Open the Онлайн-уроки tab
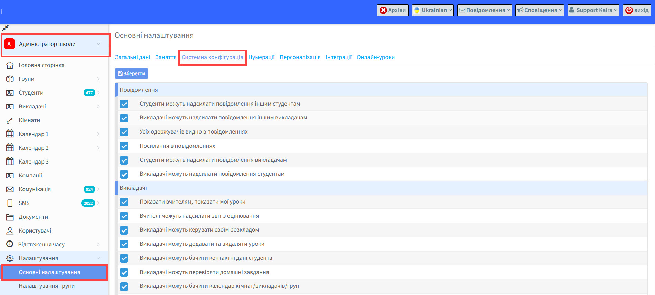Screen dimensions: 655x295 click(x=375, y=57)
